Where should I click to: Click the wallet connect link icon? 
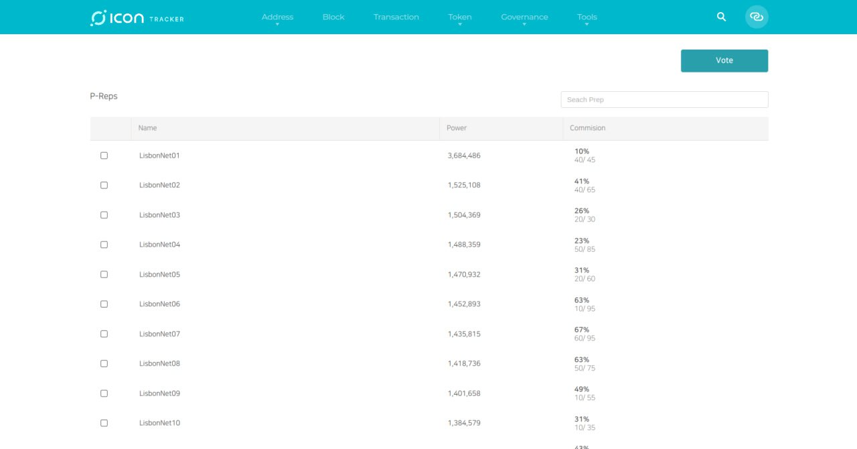tap(757, 17)
